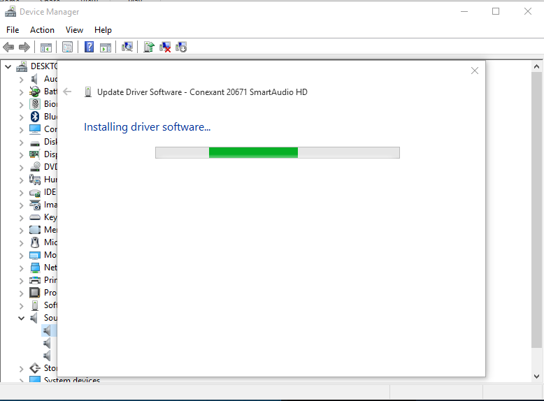The image size is (544, 401).
Task: Select the Sound controllers speaker category icon
Action: tap(34, 318)
